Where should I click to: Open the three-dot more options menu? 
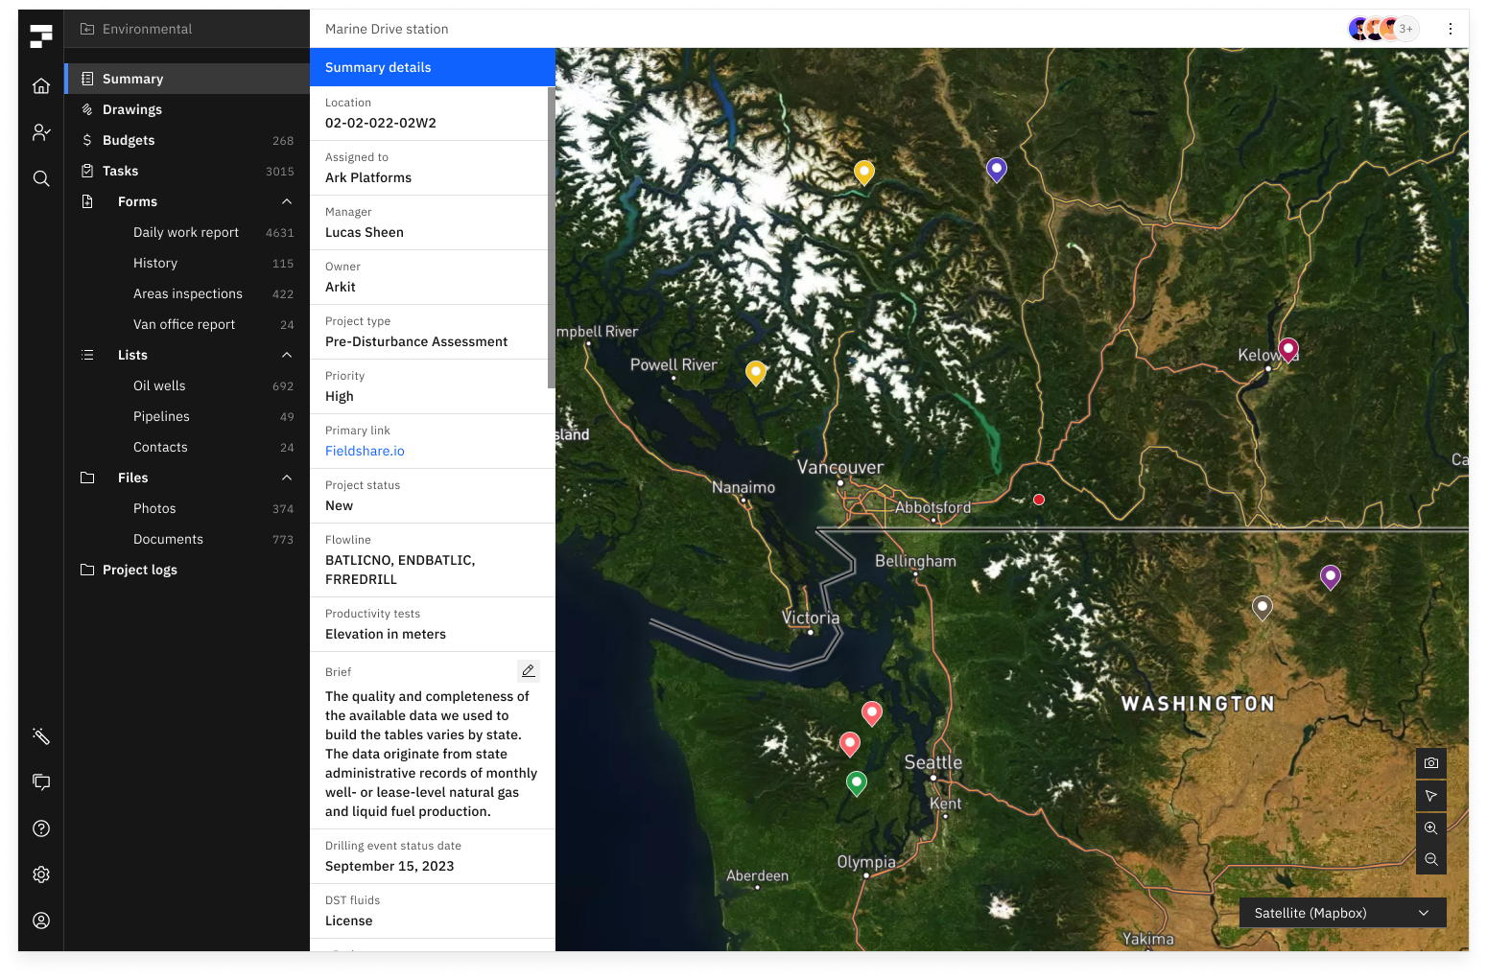point(1450,29)
